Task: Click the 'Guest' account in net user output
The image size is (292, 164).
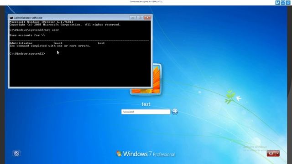Action: (x=58, y=43)
